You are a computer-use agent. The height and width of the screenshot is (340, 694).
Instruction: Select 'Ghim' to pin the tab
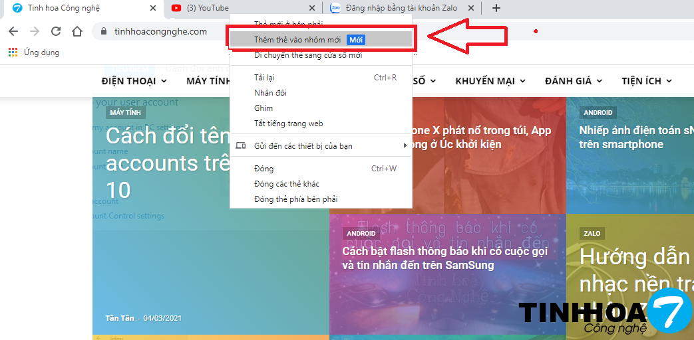pyautogui.click(x=263, y=108)
